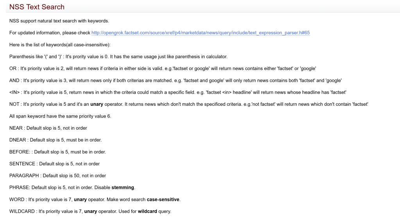Click the 'NSS support natural text search' sentence
The width and height of the screenshot is (400, 217).
59,21
